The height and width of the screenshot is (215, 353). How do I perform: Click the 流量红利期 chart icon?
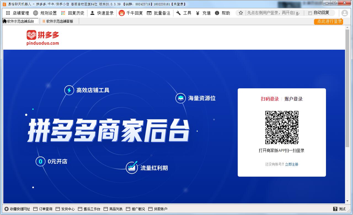(x=132, y=168)
